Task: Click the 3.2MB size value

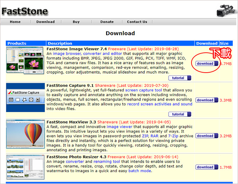Action: (226, 136)
